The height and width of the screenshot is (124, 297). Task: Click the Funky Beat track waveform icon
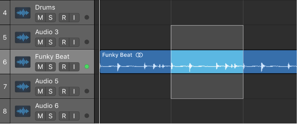[x=23, y=62]
